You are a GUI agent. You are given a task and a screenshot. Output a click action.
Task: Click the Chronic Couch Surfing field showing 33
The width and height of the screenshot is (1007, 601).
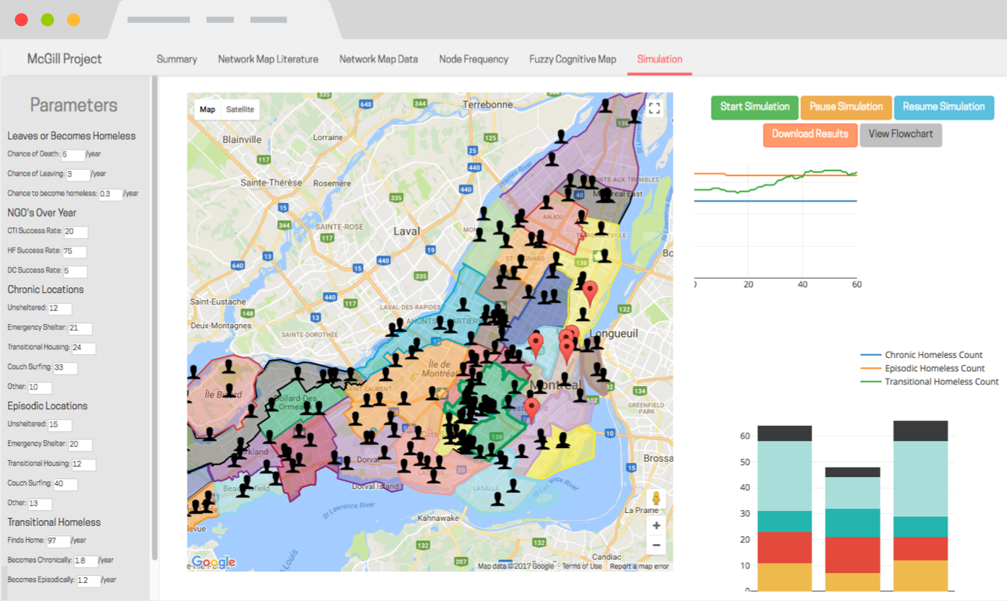pyautogui.click(x=65, y=368)
